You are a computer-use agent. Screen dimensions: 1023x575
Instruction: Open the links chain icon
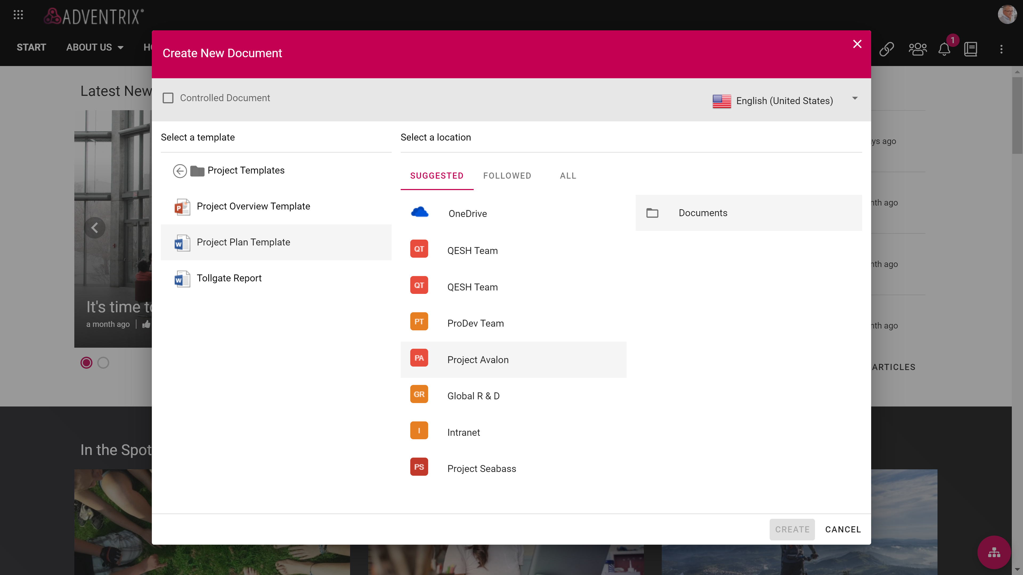886,49
